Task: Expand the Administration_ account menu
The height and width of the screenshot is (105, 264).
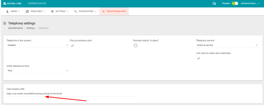Action: (250, 4)
